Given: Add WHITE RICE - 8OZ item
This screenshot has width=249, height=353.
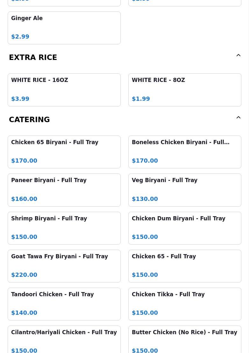Looking at the screenshot, I should [x=185, y=90].
